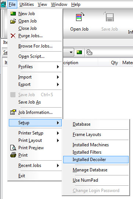The image size is (133, 199).
Task: Expand the Export submenu
Action: (35, 84)
